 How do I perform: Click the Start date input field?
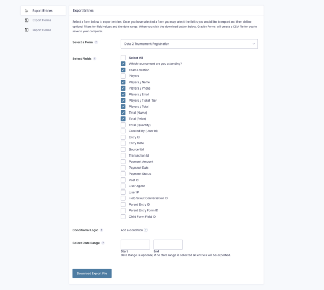(135, 244)
